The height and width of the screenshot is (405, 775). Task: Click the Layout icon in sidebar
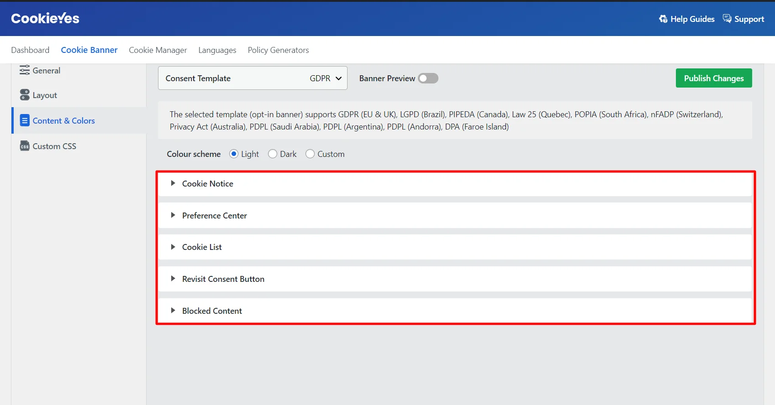click(x=25, y=95)
